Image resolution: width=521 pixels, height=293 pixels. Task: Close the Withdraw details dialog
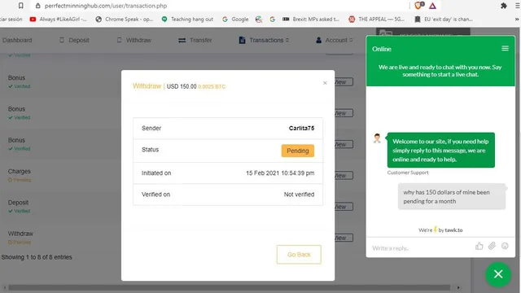coord(325,83)
